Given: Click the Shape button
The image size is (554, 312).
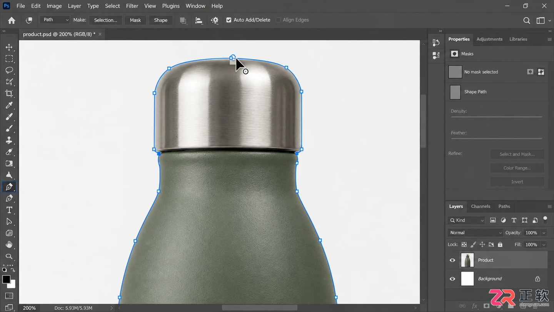Looking at the screenshot, I should pyautogui.click(x=161, y=20).
